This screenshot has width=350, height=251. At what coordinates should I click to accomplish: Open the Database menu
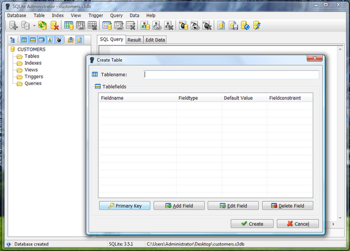(17, 15)
